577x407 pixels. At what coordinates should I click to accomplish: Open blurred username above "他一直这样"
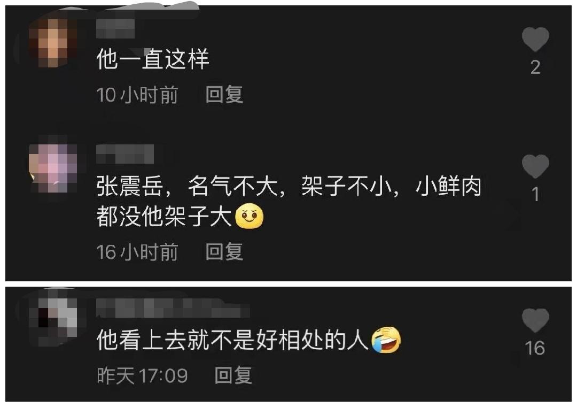tap(115, 29)
